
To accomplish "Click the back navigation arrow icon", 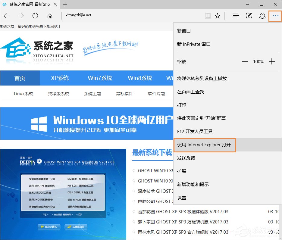I will (7, 16).
